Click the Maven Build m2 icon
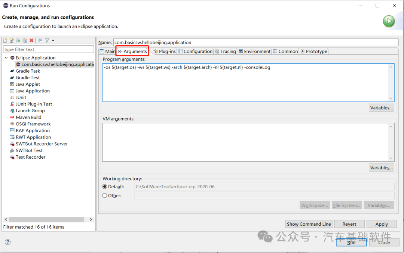The width and height of the screenshot is (404, 253). point(12,118)
